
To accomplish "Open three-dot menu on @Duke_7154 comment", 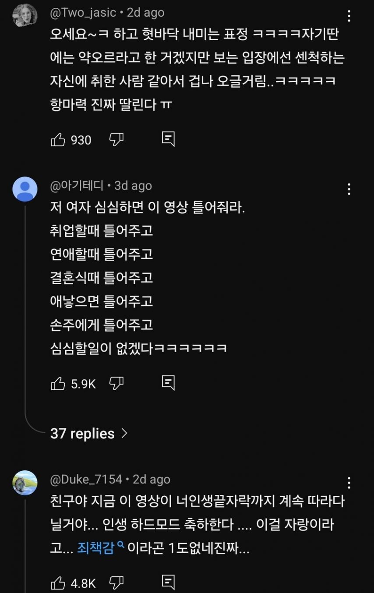I will [349, 483].
